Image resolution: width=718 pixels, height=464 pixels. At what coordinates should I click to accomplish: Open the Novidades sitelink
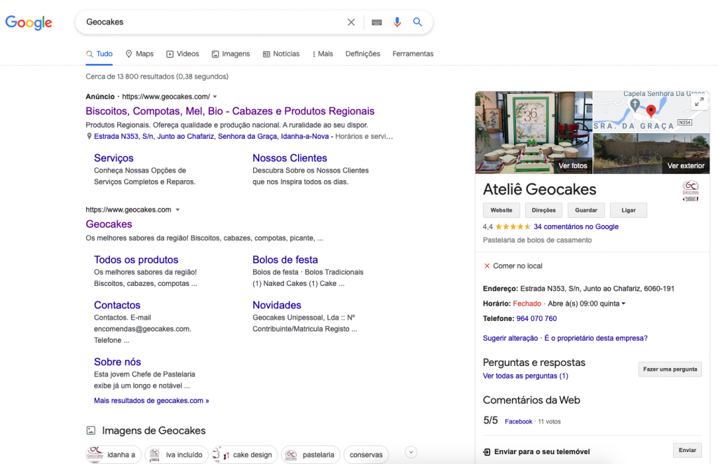coord(276,305)
